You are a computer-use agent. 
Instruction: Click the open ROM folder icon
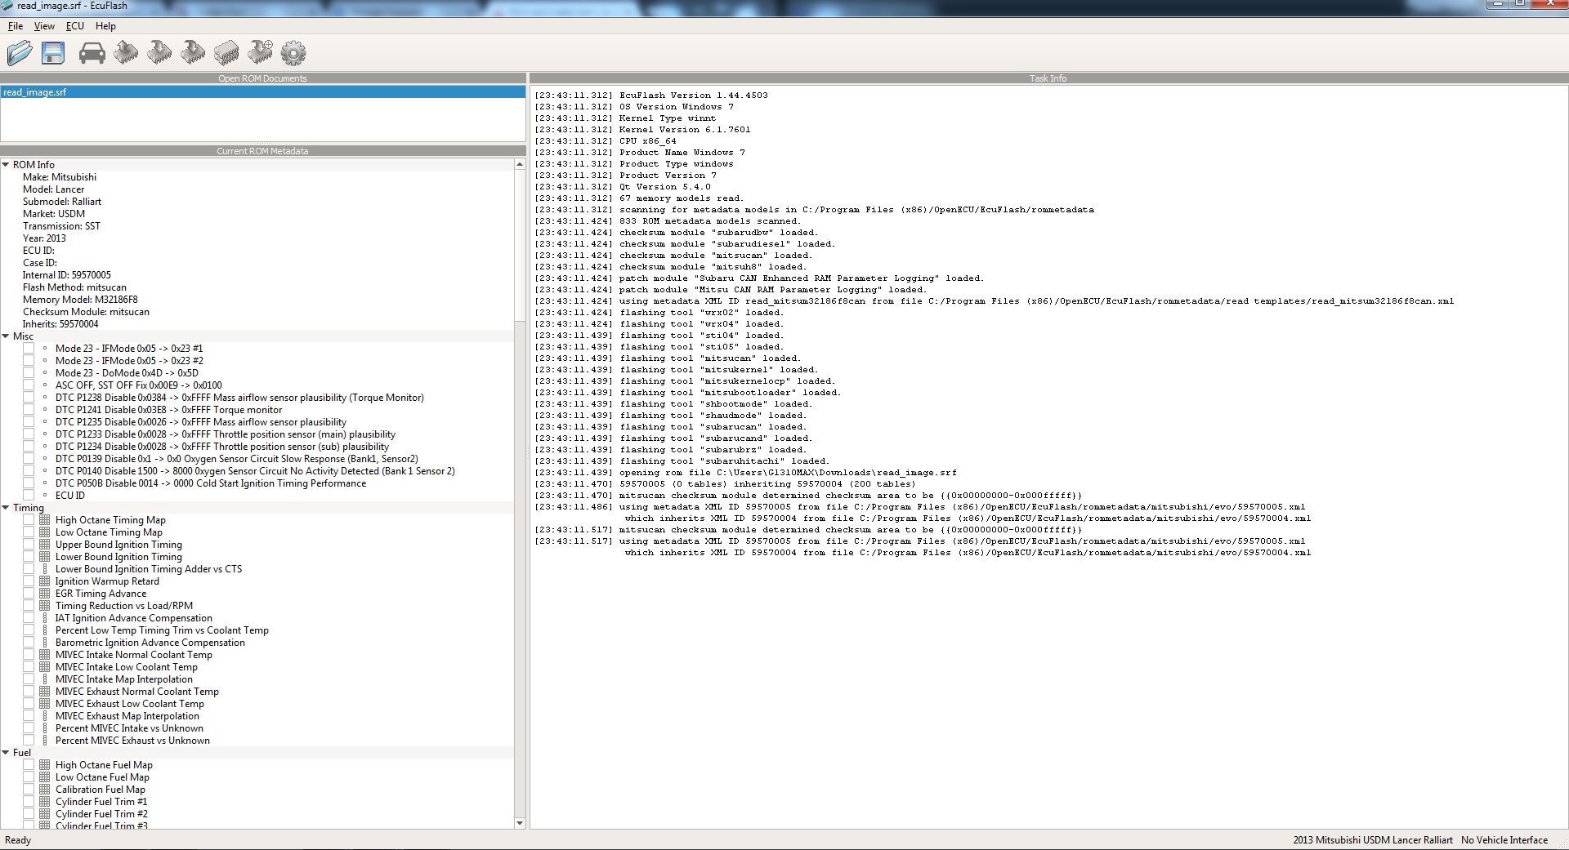click(x=20, y=53)
